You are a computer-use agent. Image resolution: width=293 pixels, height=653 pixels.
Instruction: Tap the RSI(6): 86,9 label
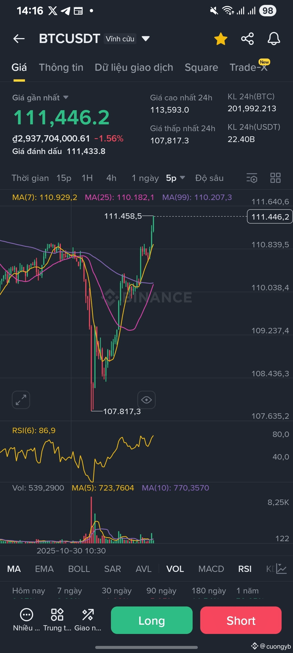(x=34, y=430)
